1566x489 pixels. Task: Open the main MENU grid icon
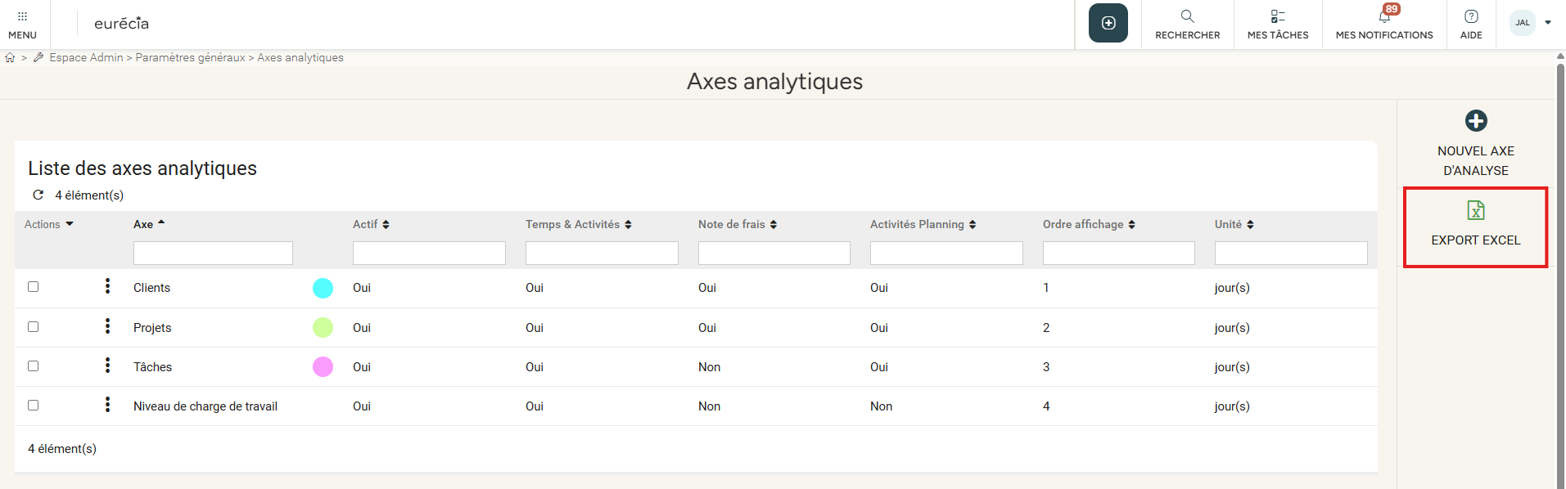[x=22, y=16]
